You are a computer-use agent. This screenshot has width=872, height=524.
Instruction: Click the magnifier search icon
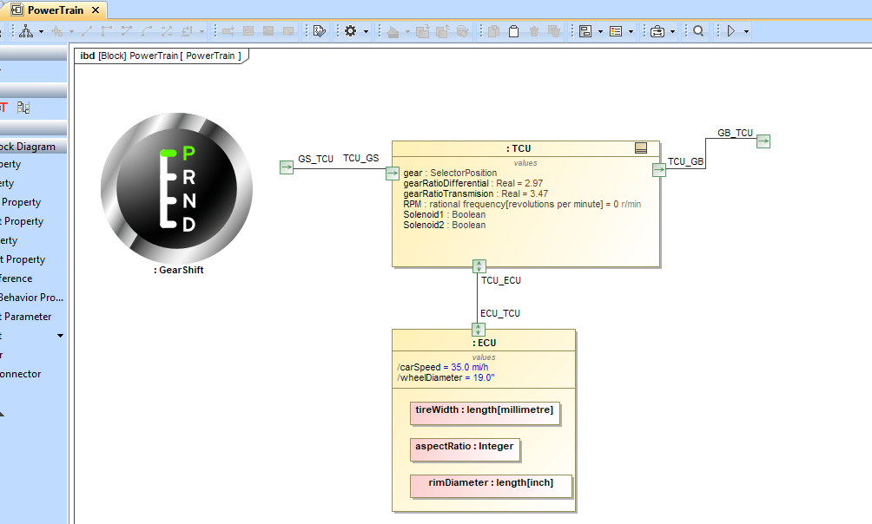click(x=698, y=31)
